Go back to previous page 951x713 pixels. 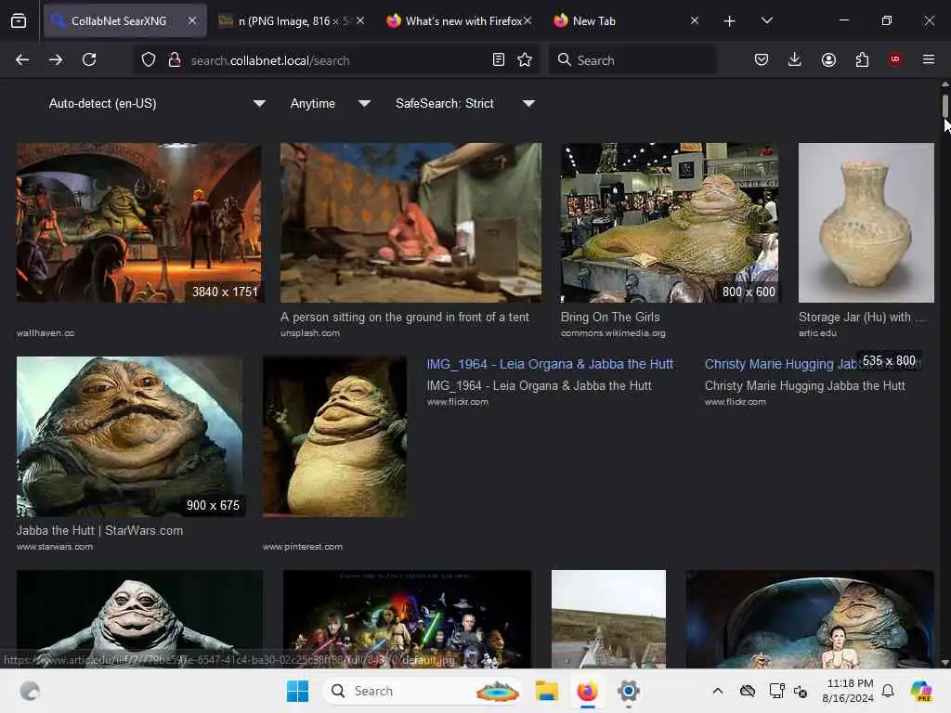[22, 59]
